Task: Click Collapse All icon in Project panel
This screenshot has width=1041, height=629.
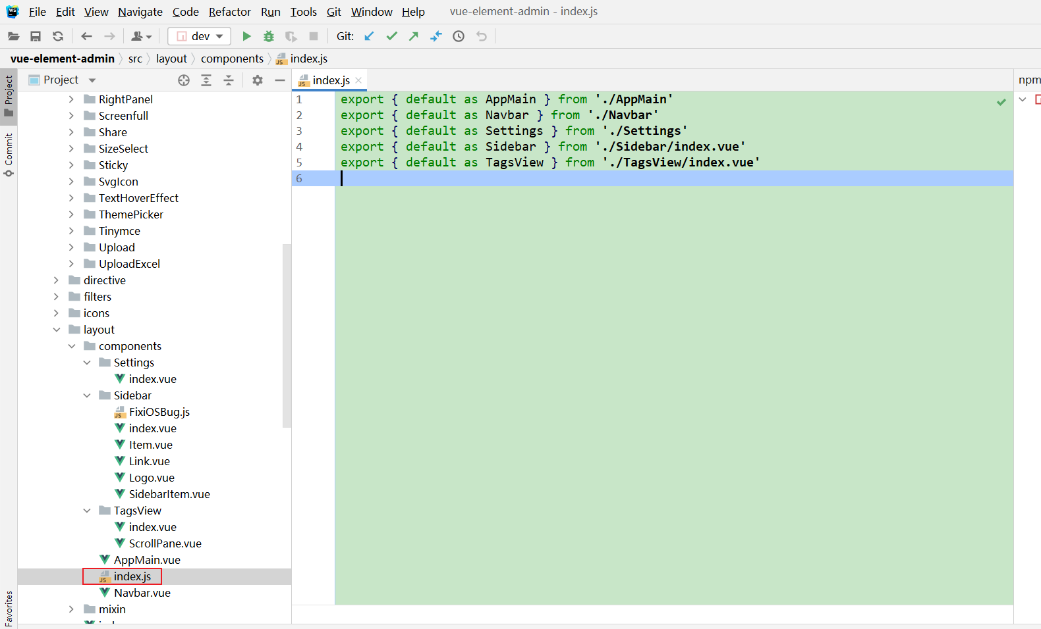Action: (229, 80)
